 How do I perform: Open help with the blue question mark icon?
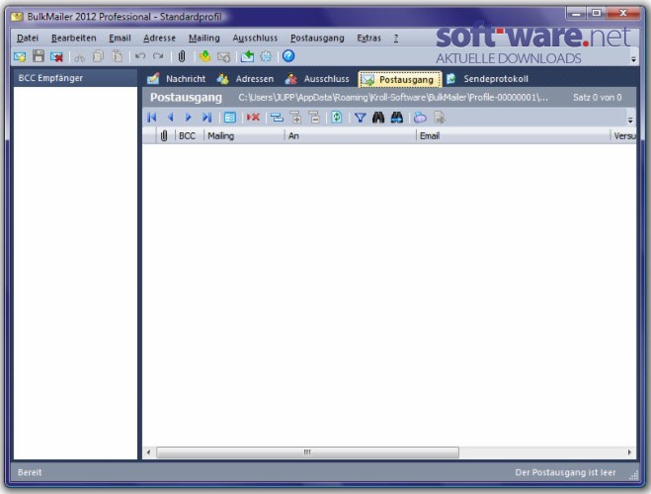point(288,56)
